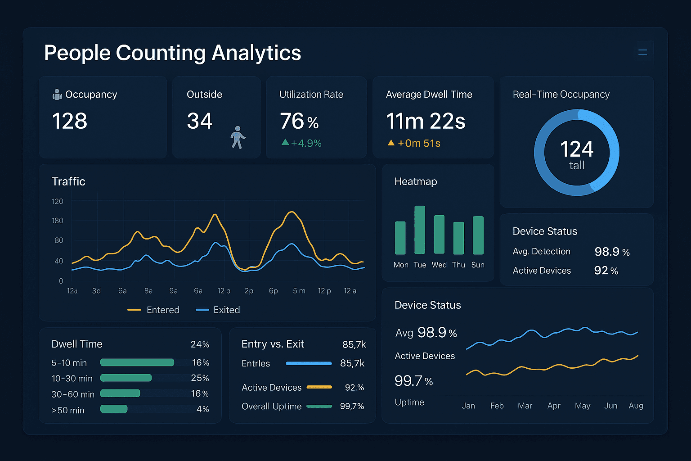The height and width of the screenshot is (461, 691).
Task: Select the walking person icon in Outside card
Action: [x=237, y=137]
